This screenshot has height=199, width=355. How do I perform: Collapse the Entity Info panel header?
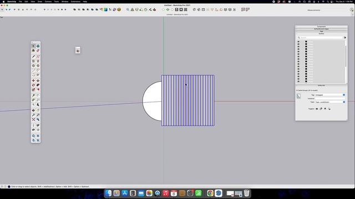321,86
